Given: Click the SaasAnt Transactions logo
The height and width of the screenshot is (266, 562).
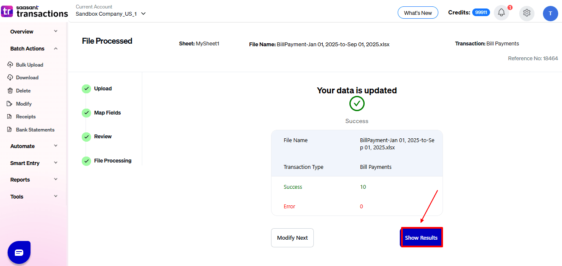Looking at the screenshot, I should point(35,11).
